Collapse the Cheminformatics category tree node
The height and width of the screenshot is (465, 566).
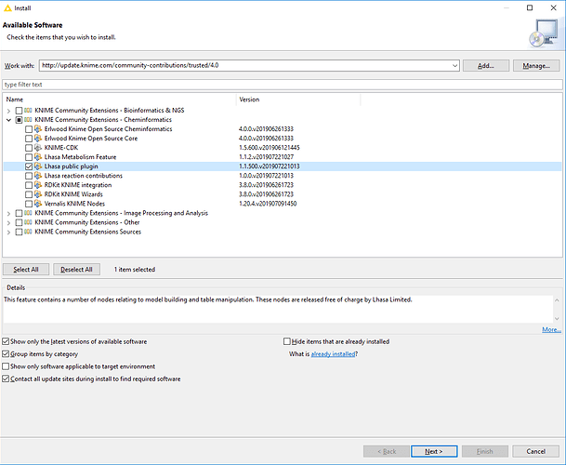tap(8, 120)
